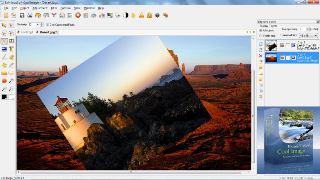Choose the Paint Bucket fill tool
The height and width of the screenshot is (180, 320).
(4, 65)
